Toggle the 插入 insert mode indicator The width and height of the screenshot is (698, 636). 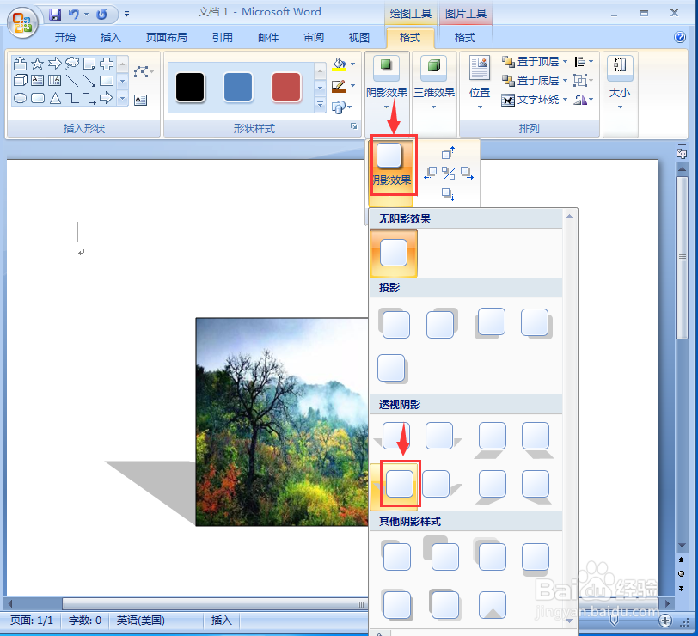(221, 620)
